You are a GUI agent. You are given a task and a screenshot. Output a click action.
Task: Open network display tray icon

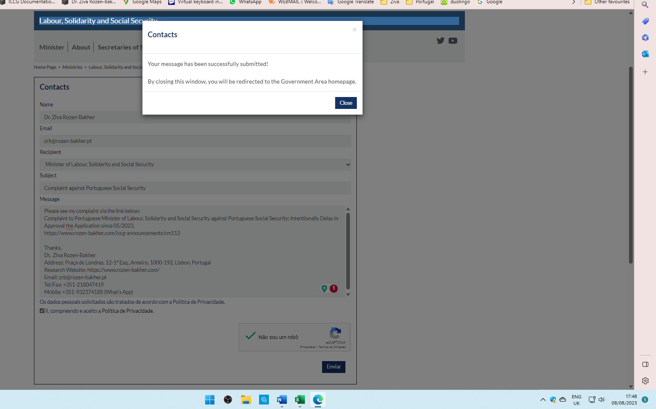592,400
